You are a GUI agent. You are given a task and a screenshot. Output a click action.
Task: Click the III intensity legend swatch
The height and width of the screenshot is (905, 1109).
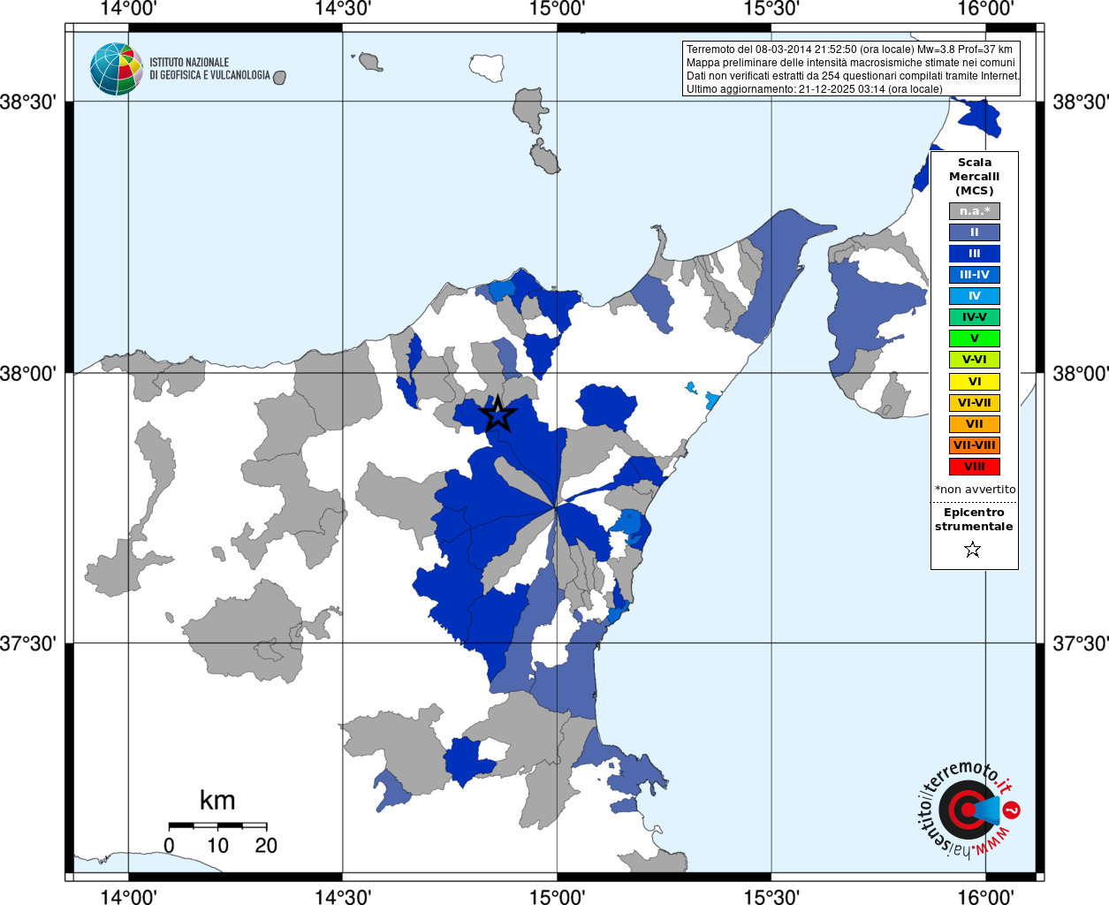[x=975, y=254]
